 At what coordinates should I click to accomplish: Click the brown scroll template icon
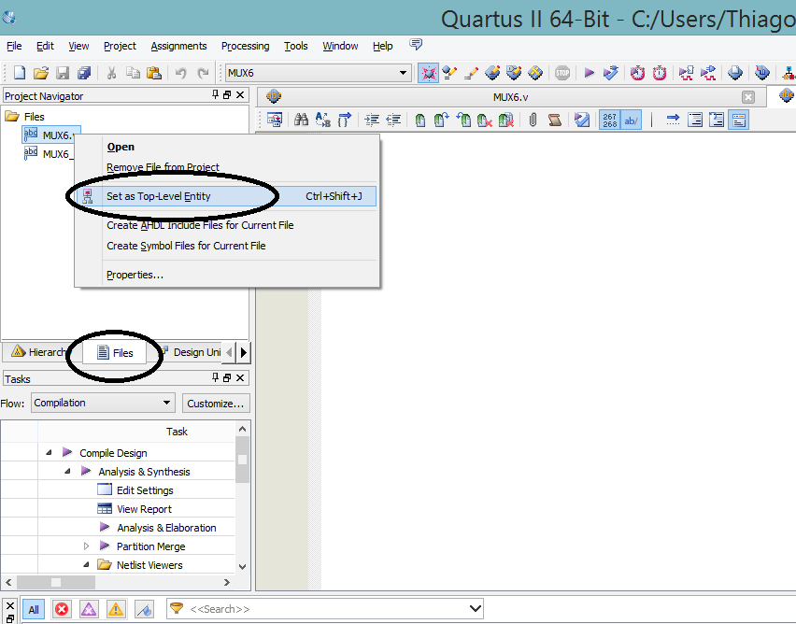555,120
